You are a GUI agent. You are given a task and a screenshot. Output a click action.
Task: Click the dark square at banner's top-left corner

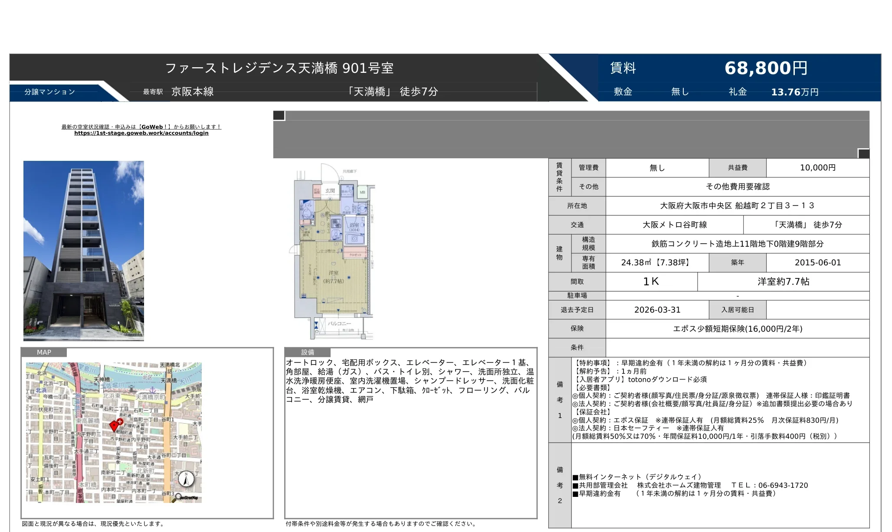click(x=279, y=115)
